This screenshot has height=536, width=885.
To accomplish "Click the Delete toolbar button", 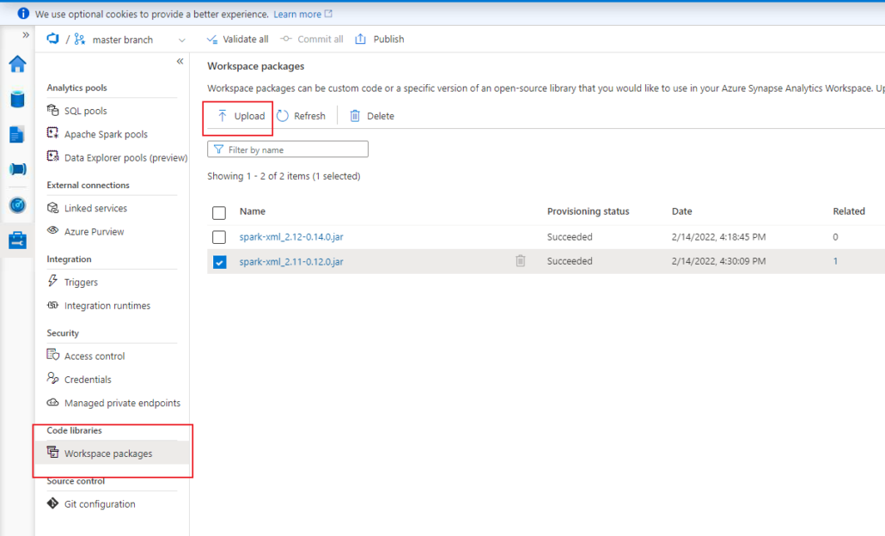I will pos(372,116).
